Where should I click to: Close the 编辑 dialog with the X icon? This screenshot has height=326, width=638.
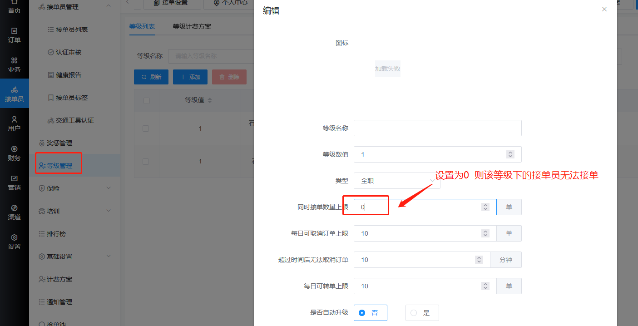click(x=604, y=9)
